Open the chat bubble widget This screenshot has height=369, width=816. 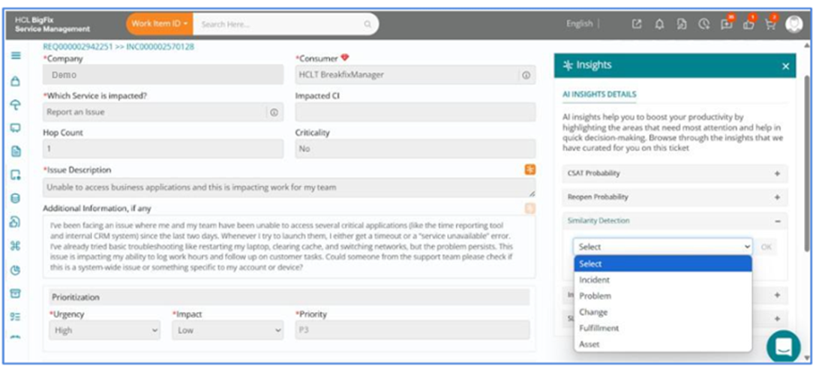pyautogui.click(x=784, y=346)
